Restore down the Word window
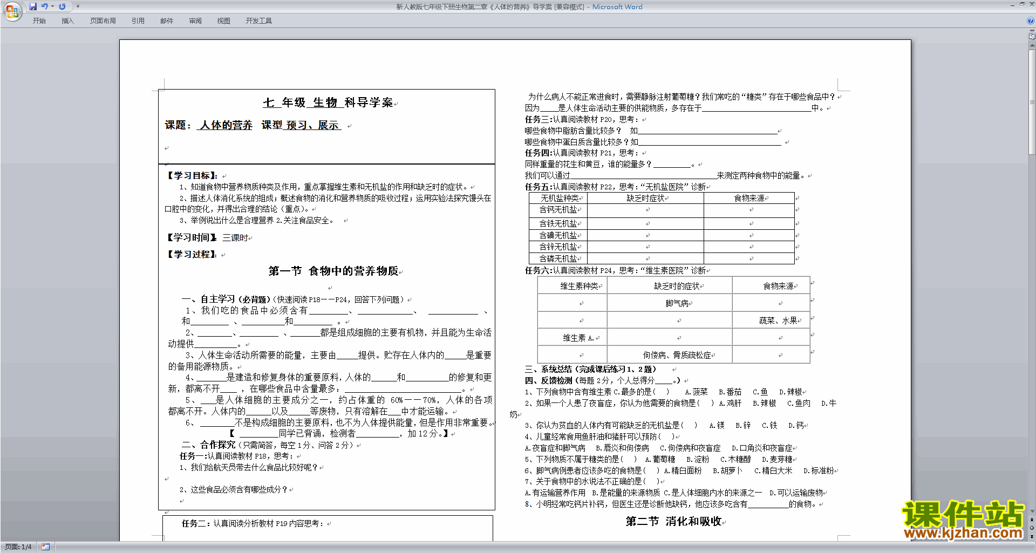 [x=1022, y=4]
